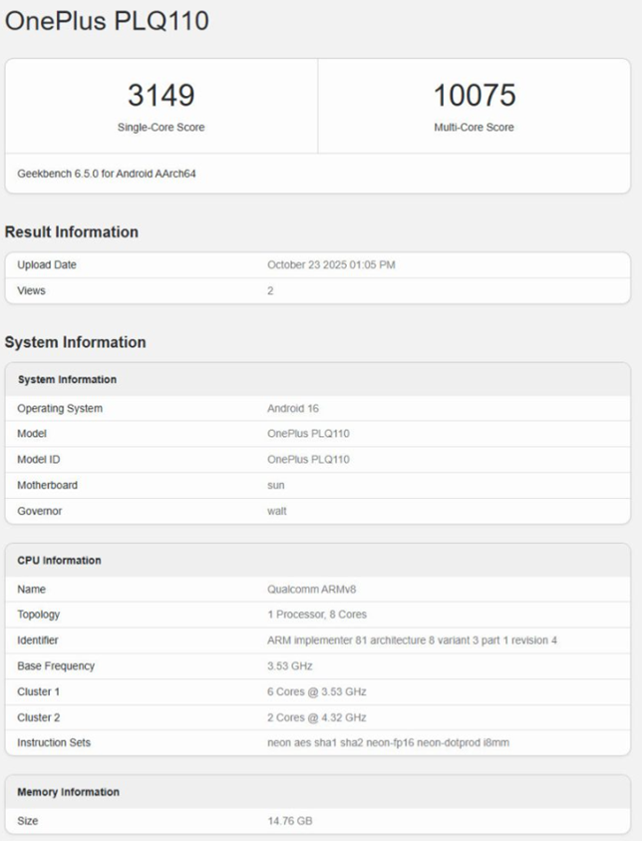Click the OnePlus PLQ110 page title
The image size is (642, 841).
point(107,21)
